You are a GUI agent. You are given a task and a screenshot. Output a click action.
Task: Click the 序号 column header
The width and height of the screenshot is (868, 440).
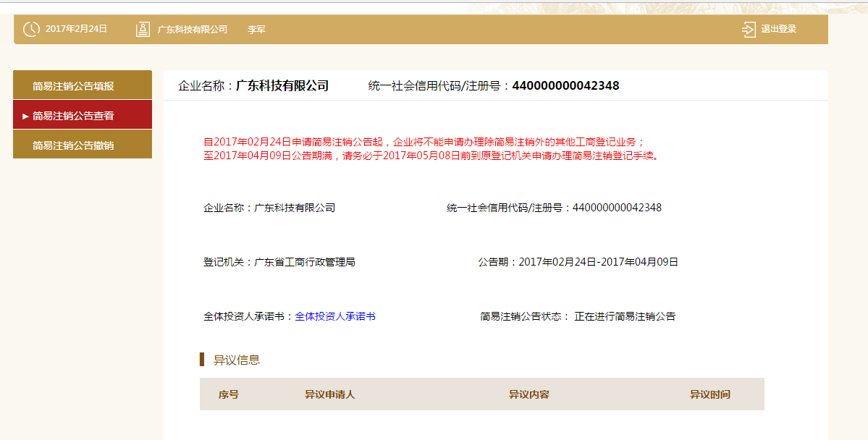(x=229, y=394)
